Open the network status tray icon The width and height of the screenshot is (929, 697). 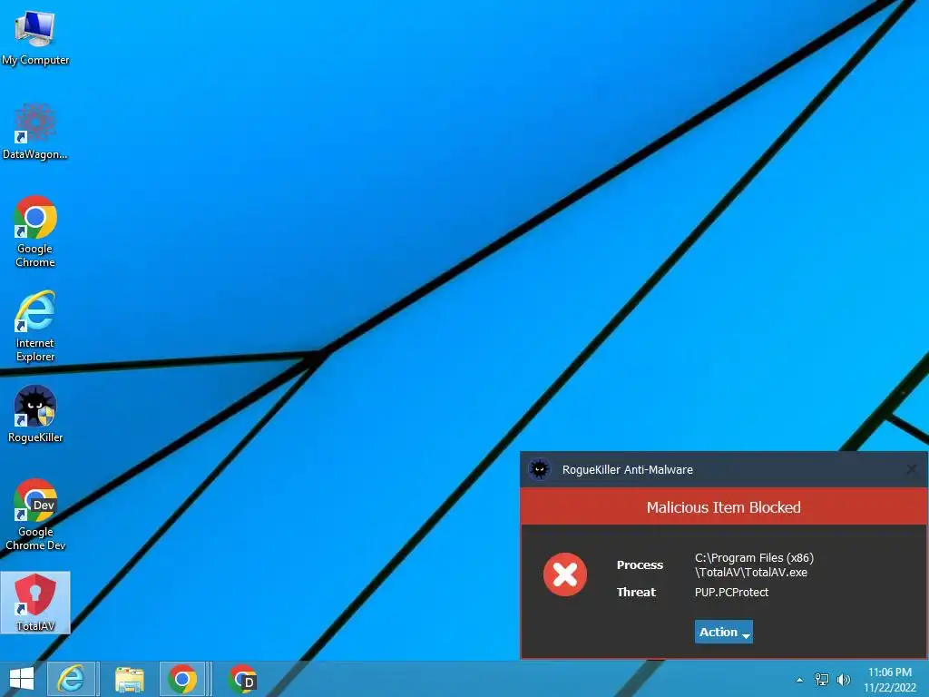pyautogui.click(x=822, y=680)
